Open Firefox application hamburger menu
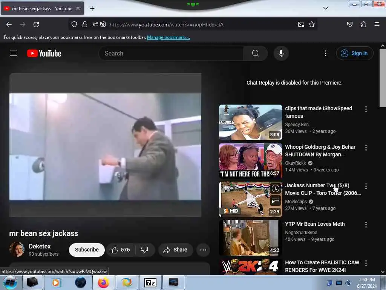 (377, 25)
